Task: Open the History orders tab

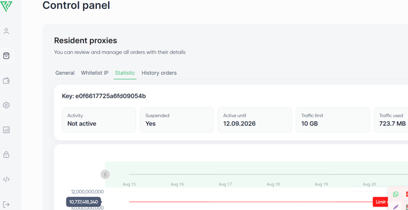Action: tap(159, 73)
